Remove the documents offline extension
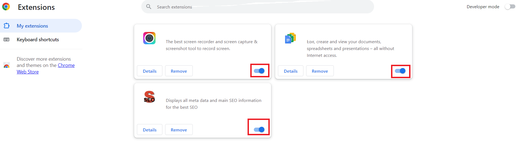 coord(320,71)
